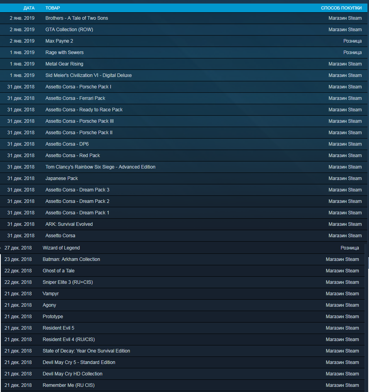
Task: Select Resident Evil 4 (RU/CIS)
Action: click(69, 339)
